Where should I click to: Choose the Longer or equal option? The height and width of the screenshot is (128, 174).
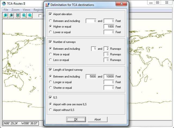click(50, 82)
